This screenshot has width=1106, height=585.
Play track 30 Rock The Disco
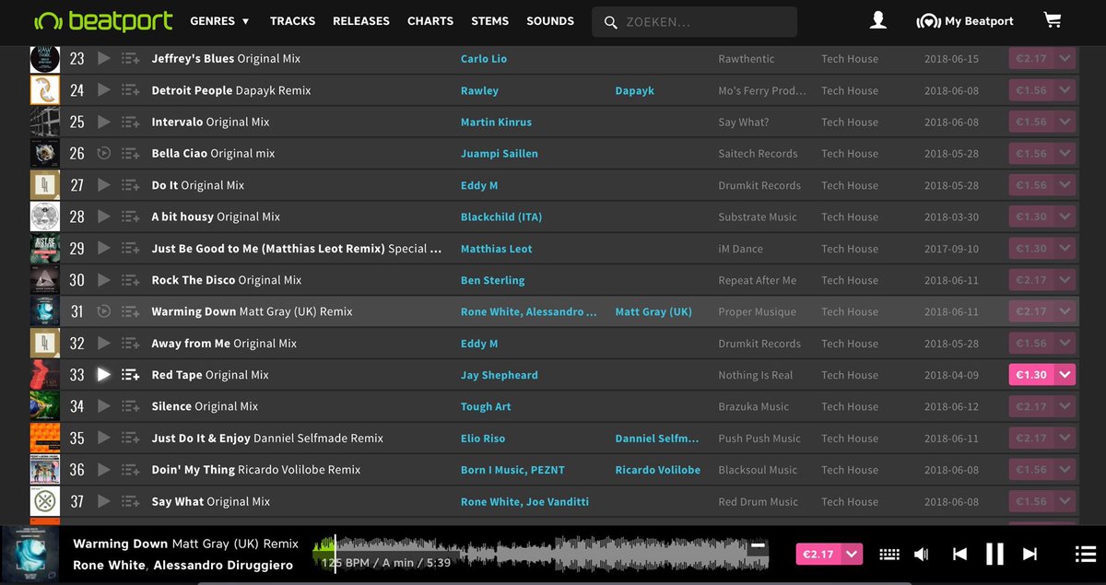(x=104, y=280)
